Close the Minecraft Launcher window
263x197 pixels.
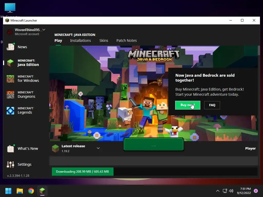(x=254, y=21)
